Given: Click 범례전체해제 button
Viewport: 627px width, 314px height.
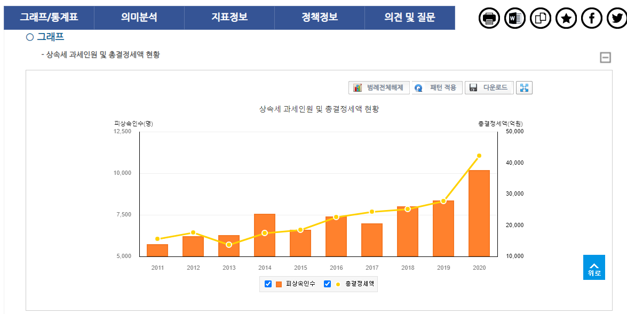Looking at the screenshot, I should tap(379, 87).
